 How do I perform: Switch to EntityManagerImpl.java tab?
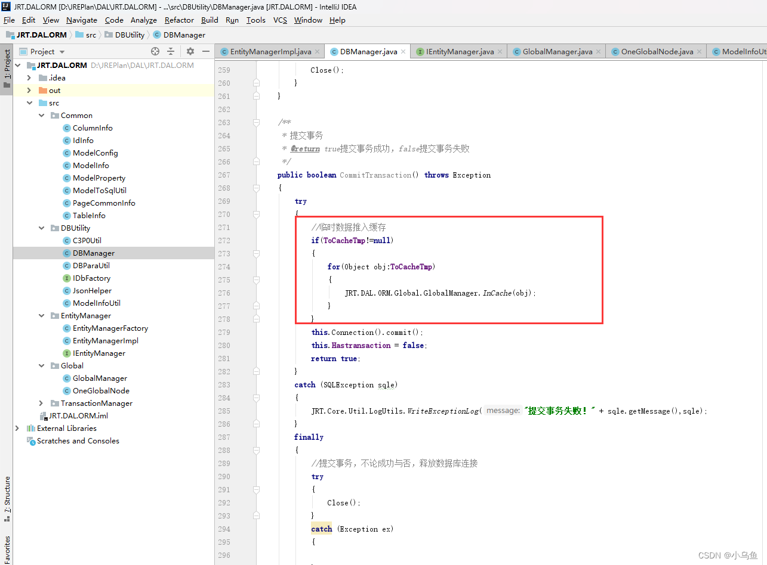(270, 51)
